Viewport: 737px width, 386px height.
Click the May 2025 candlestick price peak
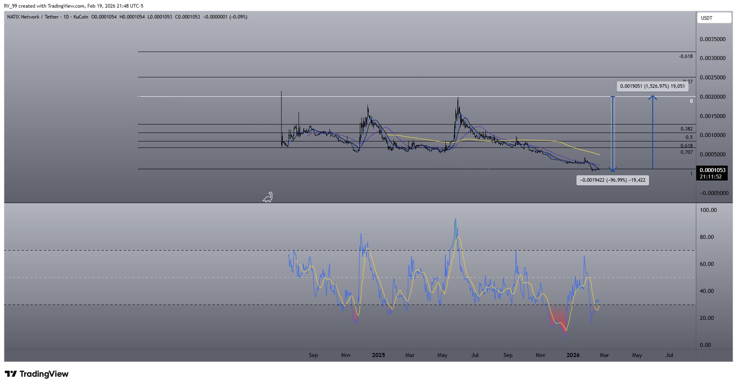458,98
